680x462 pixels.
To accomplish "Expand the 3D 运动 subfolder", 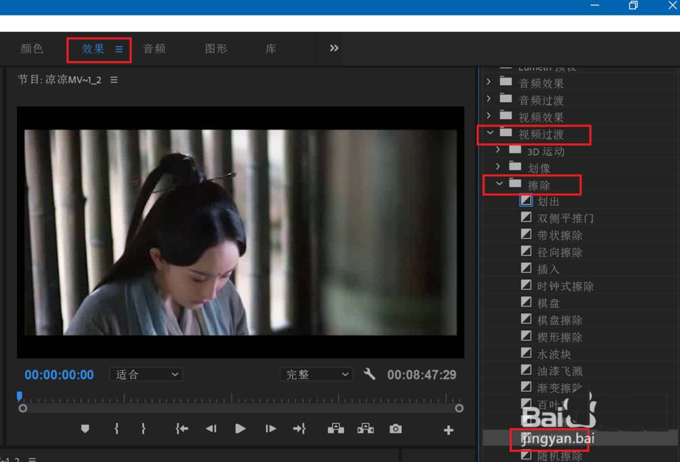I will point(498,149).
